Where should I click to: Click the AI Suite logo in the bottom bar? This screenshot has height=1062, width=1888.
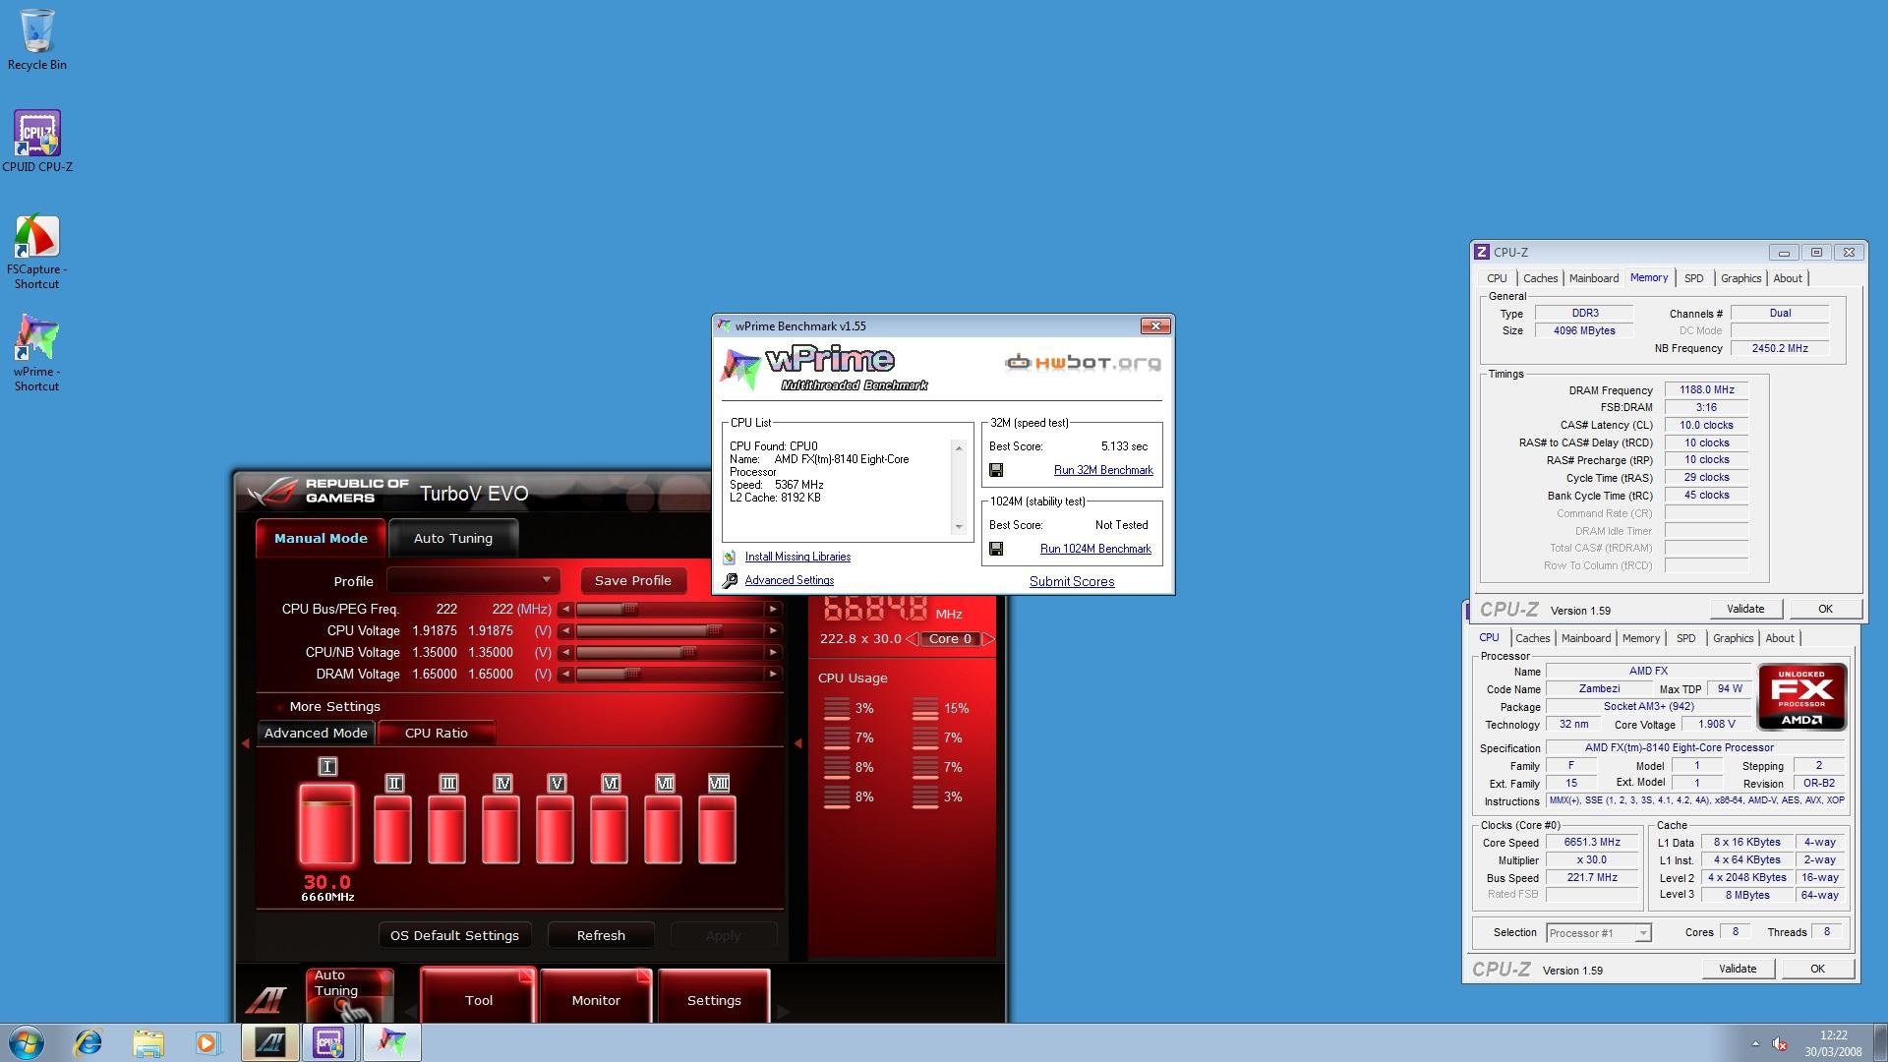point(265,998)
